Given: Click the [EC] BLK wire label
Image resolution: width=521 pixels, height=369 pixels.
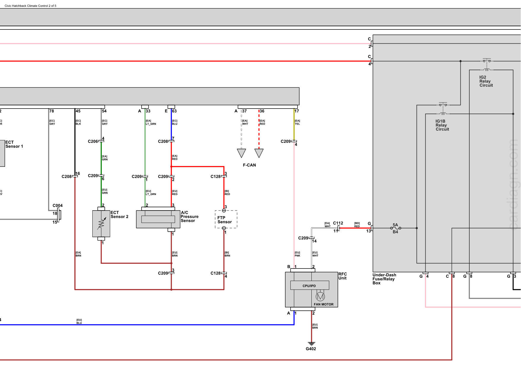Looking at the screenshot, I should (78, 122).
